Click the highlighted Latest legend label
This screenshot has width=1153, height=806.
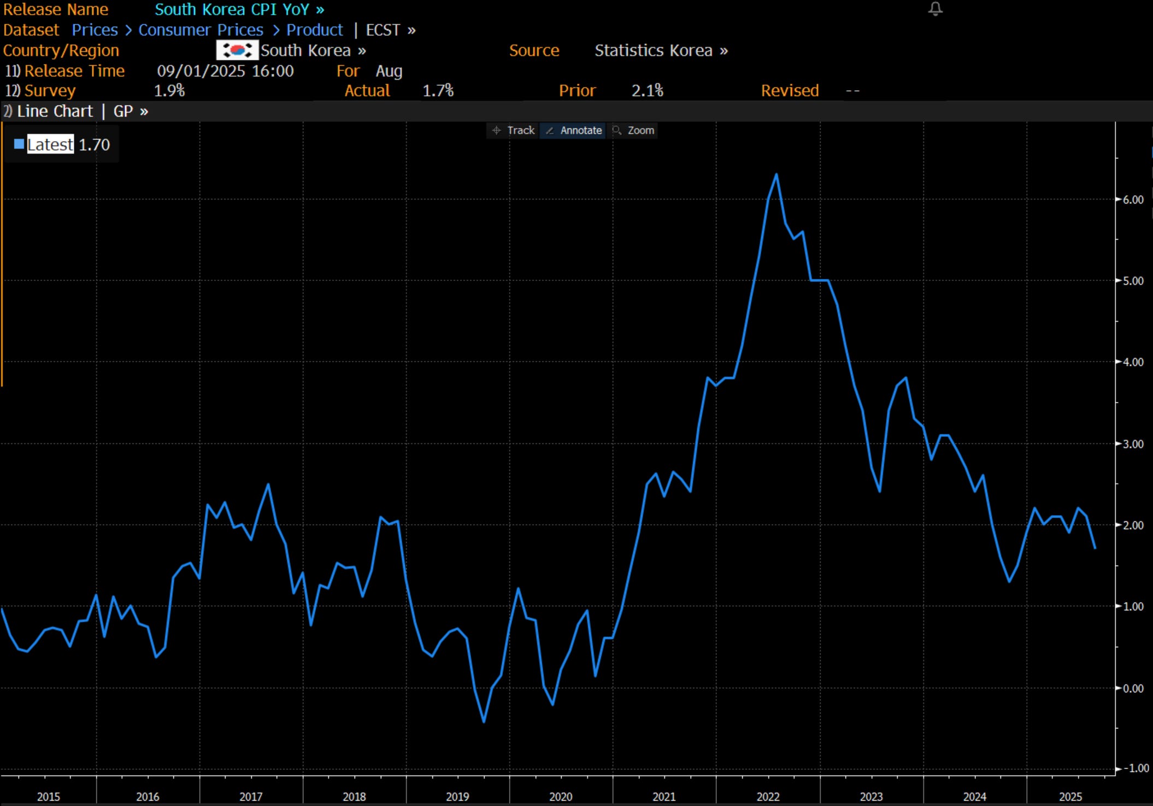coord(50,144)
